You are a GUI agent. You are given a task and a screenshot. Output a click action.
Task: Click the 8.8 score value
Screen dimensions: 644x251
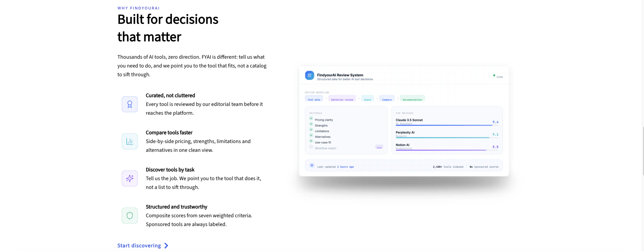(x=495, y=147)
